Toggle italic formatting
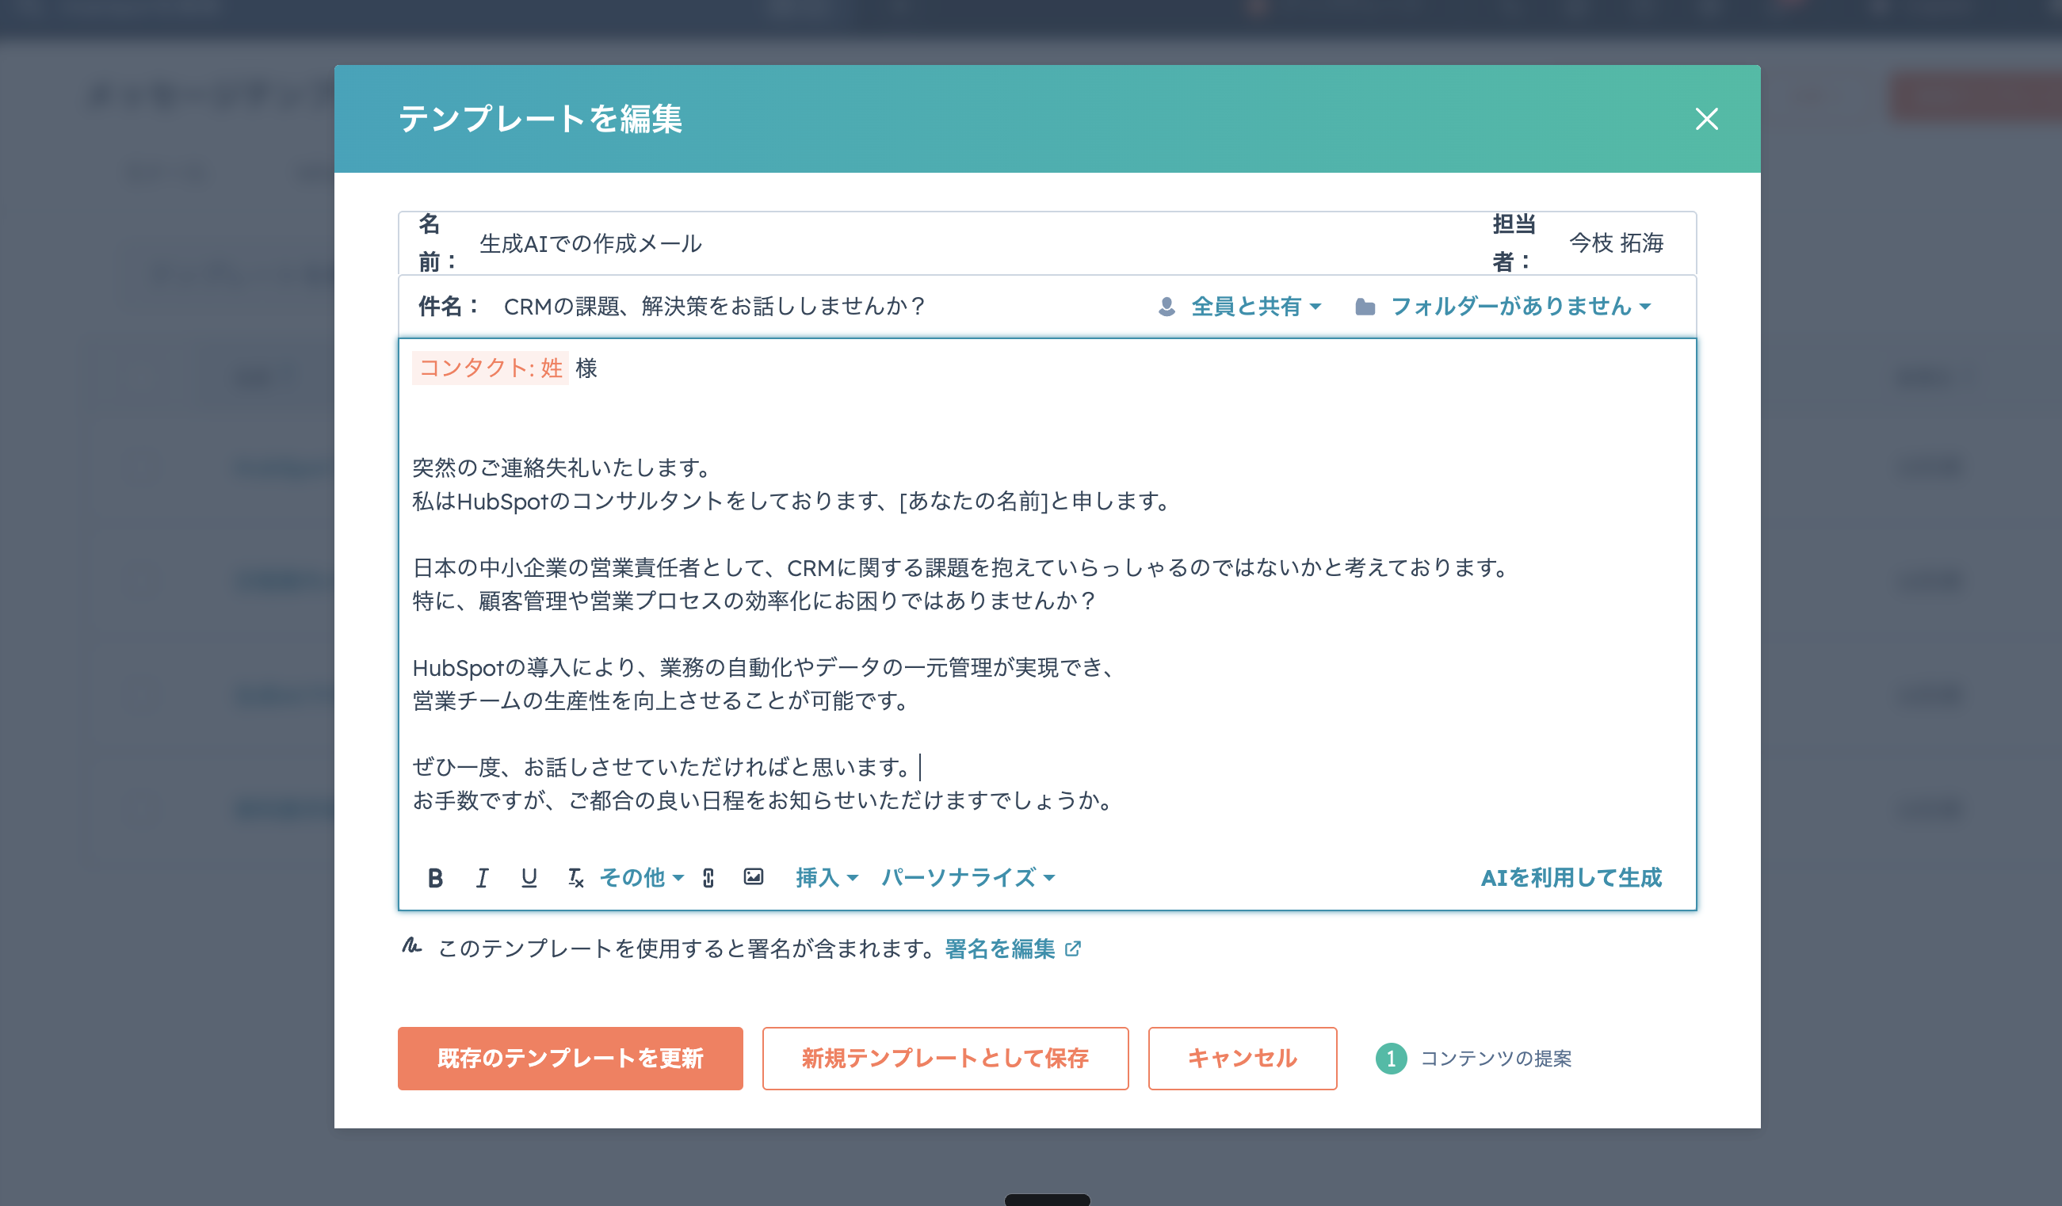The image size is (2062, 1206). (x=482, y=878)
